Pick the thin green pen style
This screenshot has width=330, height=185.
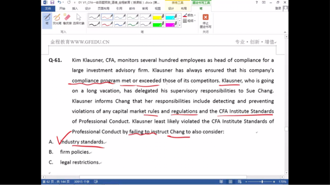tap(133, 17)
